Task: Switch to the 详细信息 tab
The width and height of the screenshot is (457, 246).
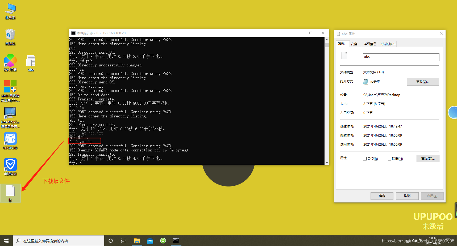Action: [370, 44]
